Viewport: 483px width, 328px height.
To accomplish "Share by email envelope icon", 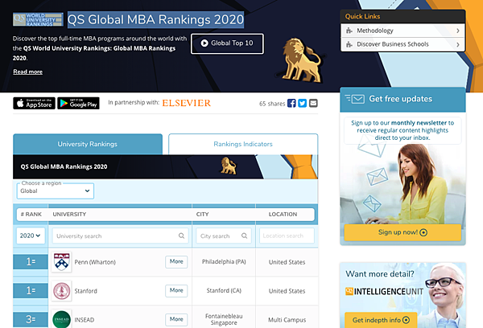I will (x=313, y=103).
